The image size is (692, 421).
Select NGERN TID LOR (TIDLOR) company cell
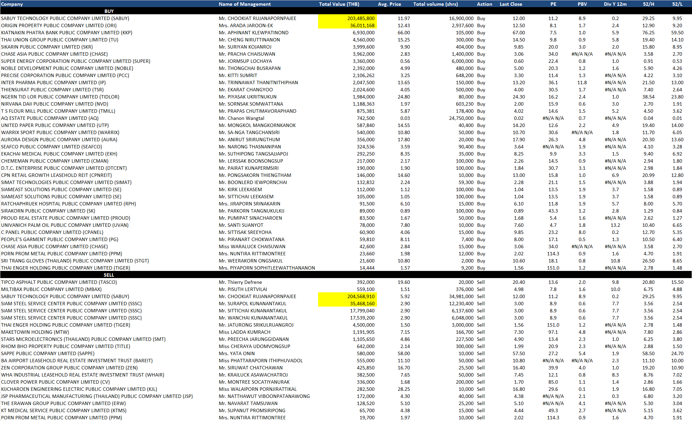[x=60, y=97]
